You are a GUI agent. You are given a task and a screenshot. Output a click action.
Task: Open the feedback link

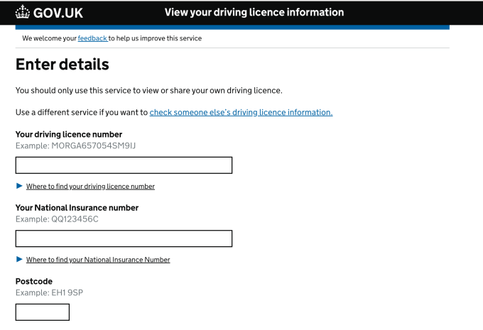click(92, 38)
